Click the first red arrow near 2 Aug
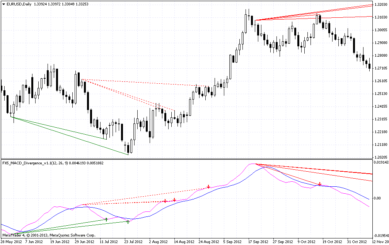 [165, 201]
